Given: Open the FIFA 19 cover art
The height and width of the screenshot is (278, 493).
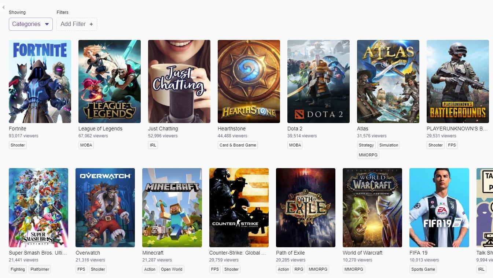Looking at the screenshot, I should [x=439, y=208].
